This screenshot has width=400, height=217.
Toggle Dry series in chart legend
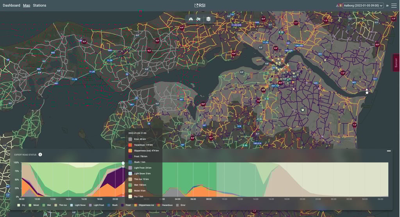(x=21, y=205)
